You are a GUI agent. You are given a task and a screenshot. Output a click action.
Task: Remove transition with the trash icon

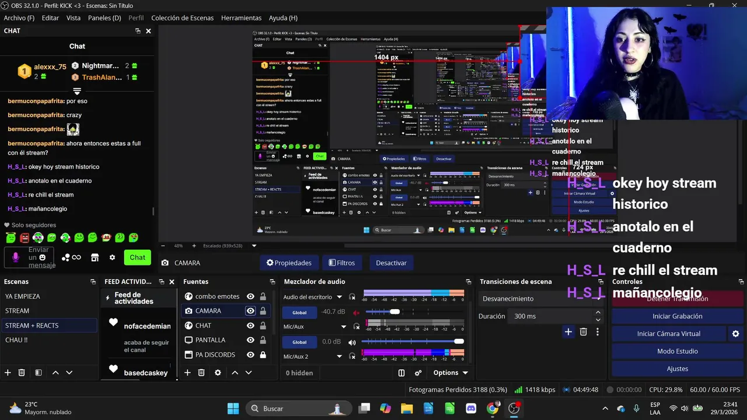point(583,332)
